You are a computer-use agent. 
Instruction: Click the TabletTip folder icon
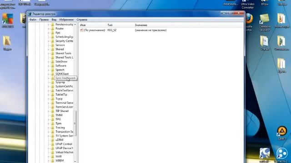click(x=53, y=95)
